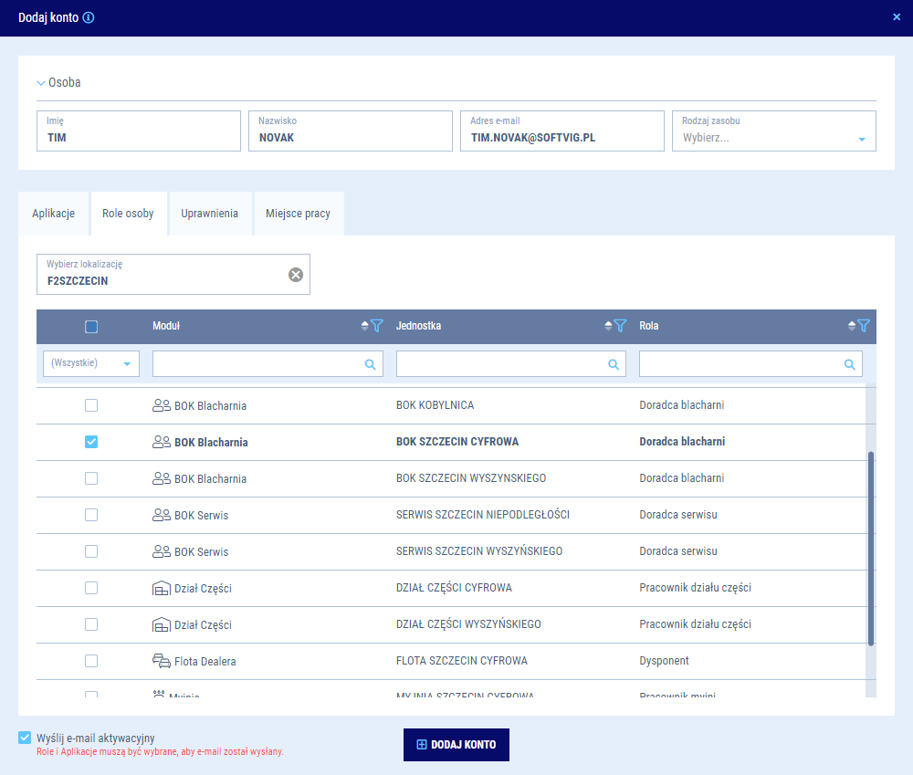Click search icon in Jednostka filter field
The height and width of the screenshot is (775, 913).
pyautogui.click(x=614, y=364)
